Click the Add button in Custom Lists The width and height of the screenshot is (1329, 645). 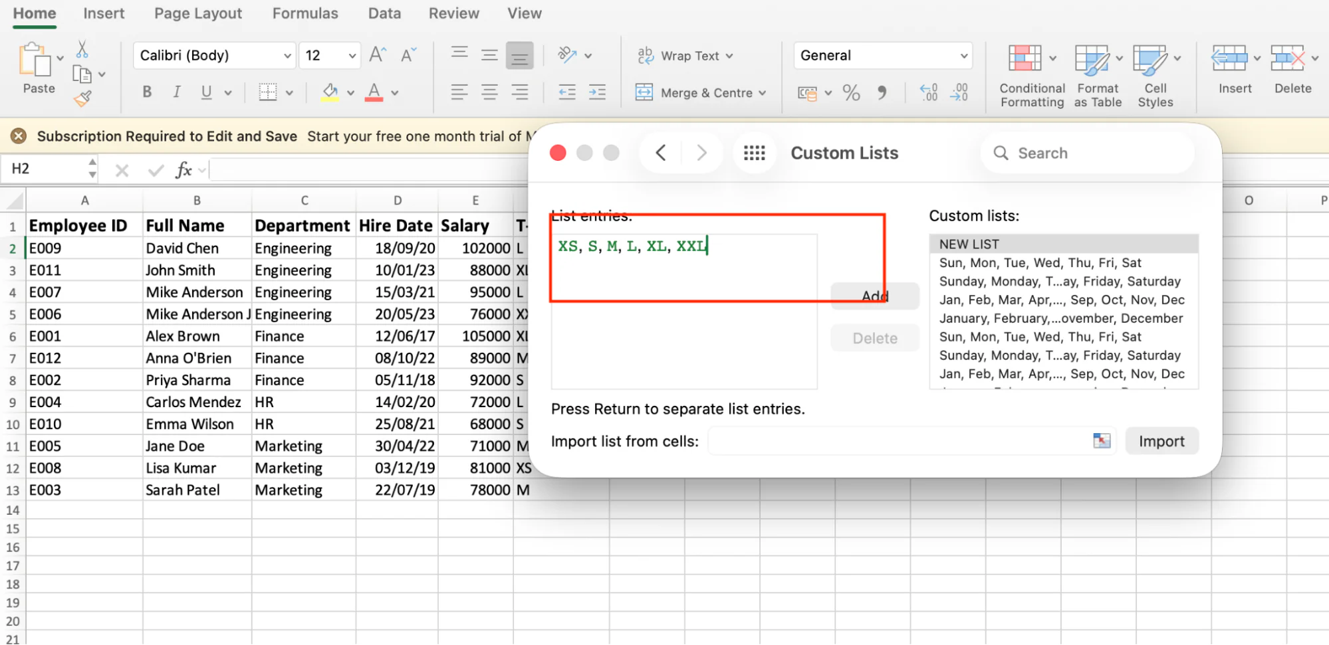point(875,296)
